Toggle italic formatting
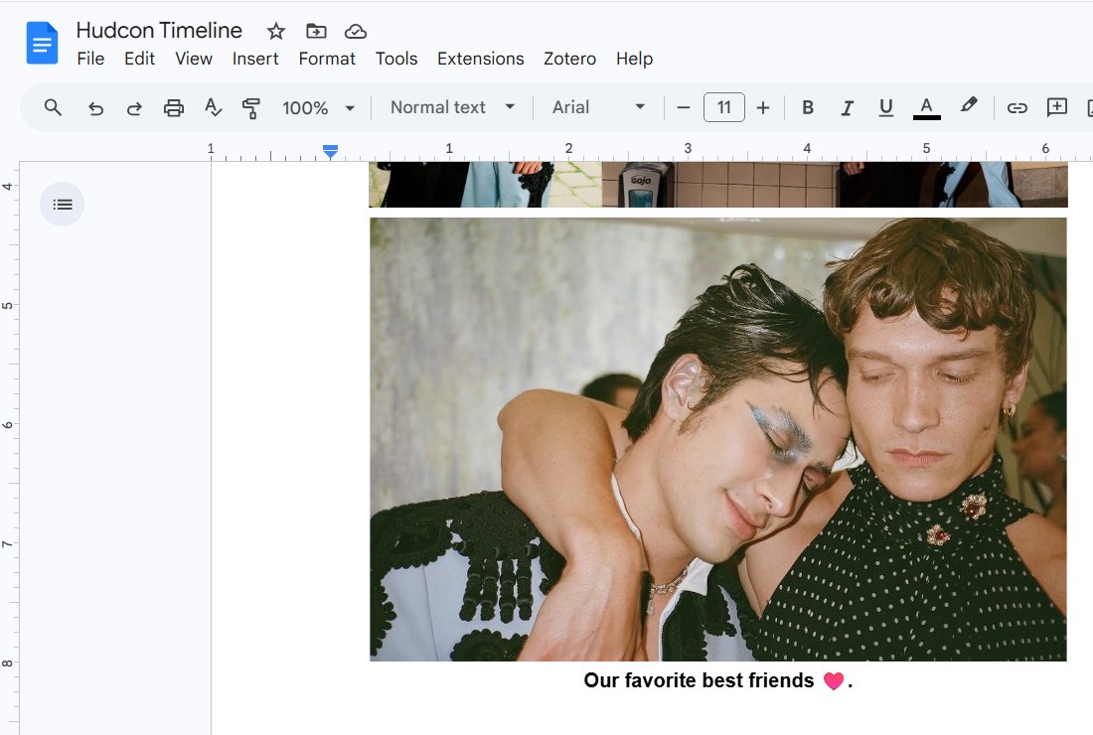The width and height of the screenshot is (1093, 735). [x=847, y=107]
